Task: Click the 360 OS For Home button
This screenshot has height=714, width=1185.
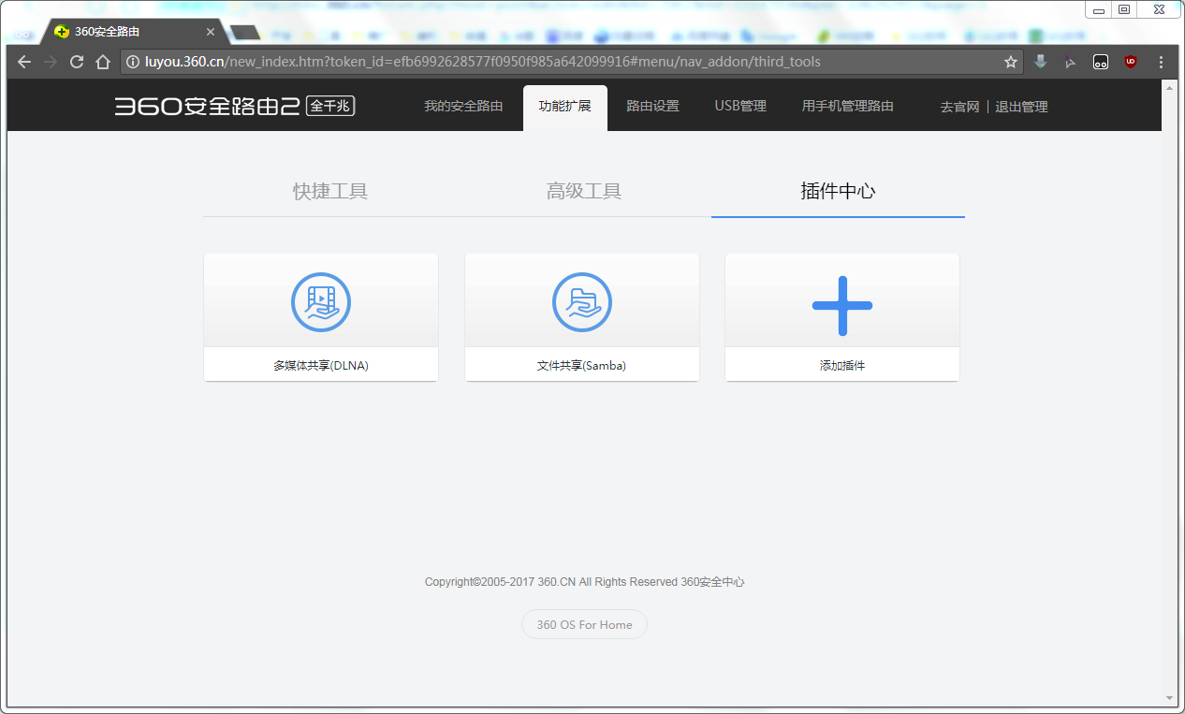Action: pos(584,624)
